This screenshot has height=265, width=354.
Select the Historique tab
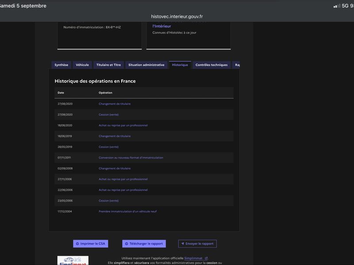tap(180, 65)
